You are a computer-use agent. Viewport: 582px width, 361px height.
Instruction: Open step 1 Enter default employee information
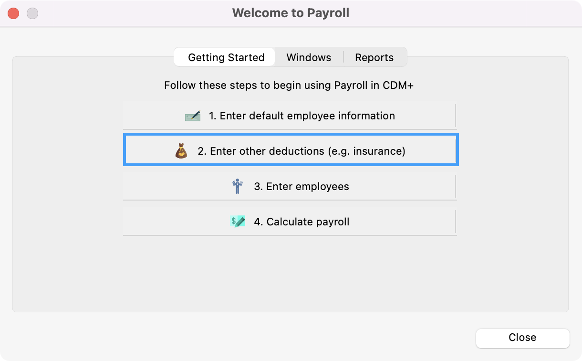290,116
